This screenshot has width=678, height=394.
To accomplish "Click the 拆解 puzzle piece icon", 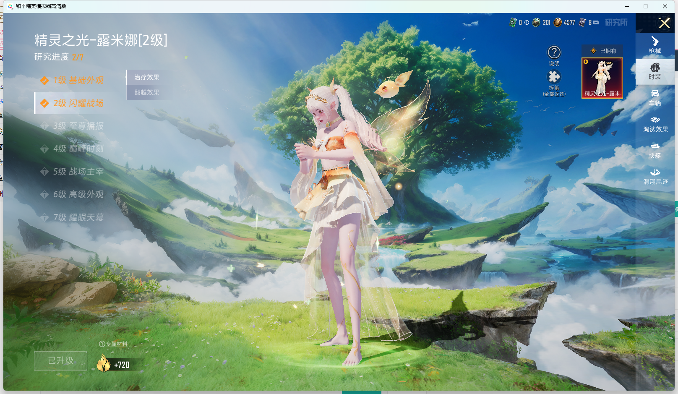I will [x=554, y=77].
